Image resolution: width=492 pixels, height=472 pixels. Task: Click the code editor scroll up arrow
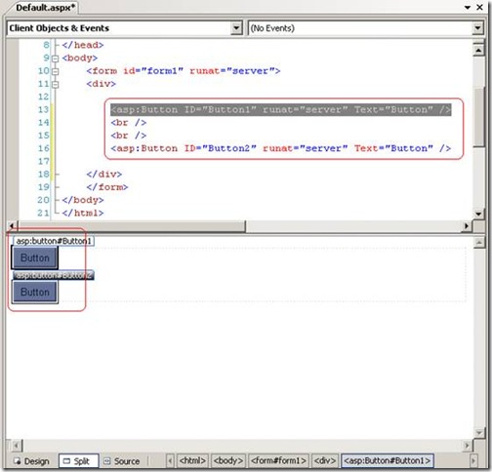478,51
